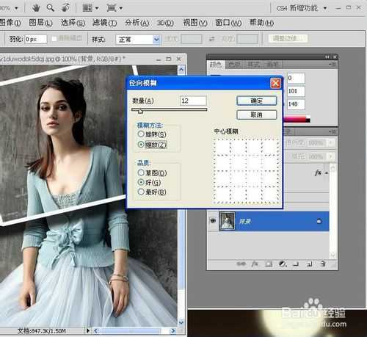
Task: Click the 取消 button in the dialog
Action: click(x=257, y=115)
